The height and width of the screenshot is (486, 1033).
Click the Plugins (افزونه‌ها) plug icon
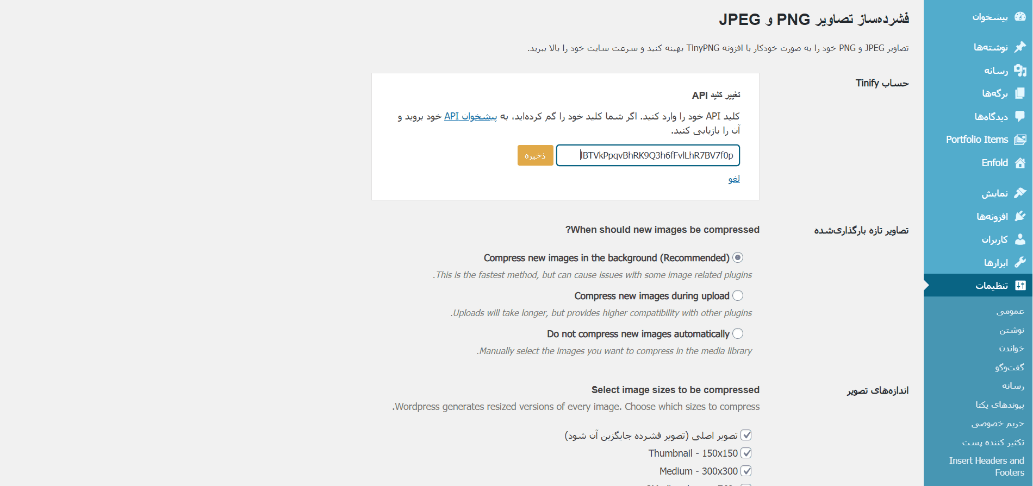coord(1020,216)
